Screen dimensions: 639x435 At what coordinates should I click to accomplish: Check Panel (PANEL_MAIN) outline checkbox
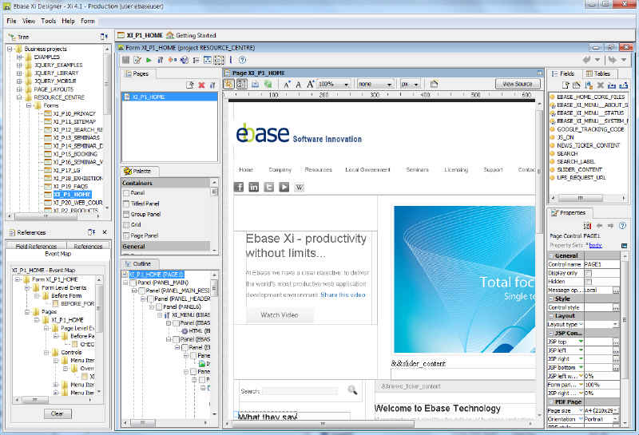[x=133, y=283]
